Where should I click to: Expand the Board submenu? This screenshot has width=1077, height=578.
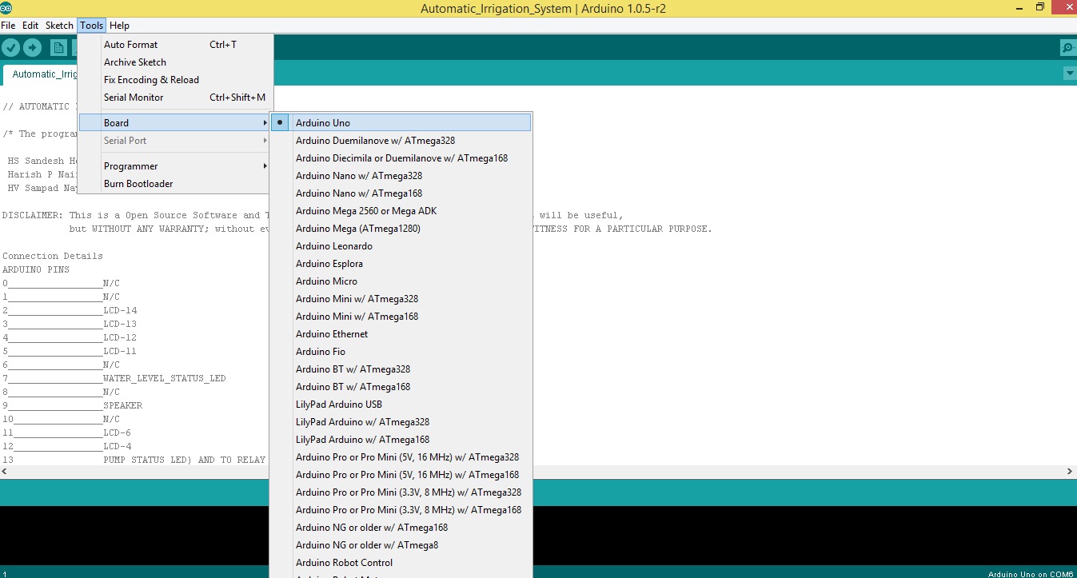(x=176, y=123)
